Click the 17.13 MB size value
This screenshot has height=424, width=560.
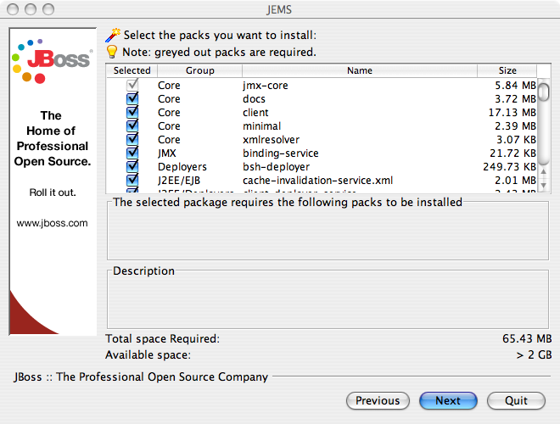pyautogui.click(x=512, y=113)
